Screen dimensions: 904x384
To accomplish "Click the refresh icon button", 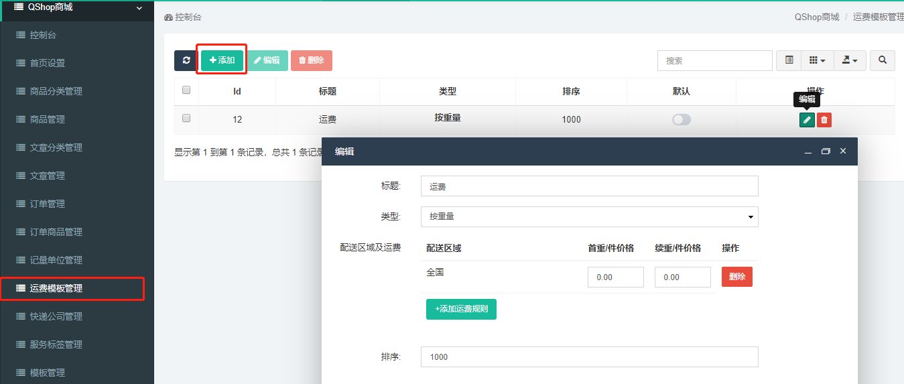I will [x=186, y=60].
